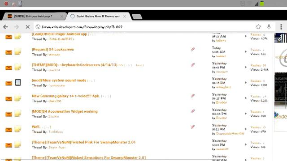Open New Samsung galaxy s4 s-voice Apk thread

66,96
